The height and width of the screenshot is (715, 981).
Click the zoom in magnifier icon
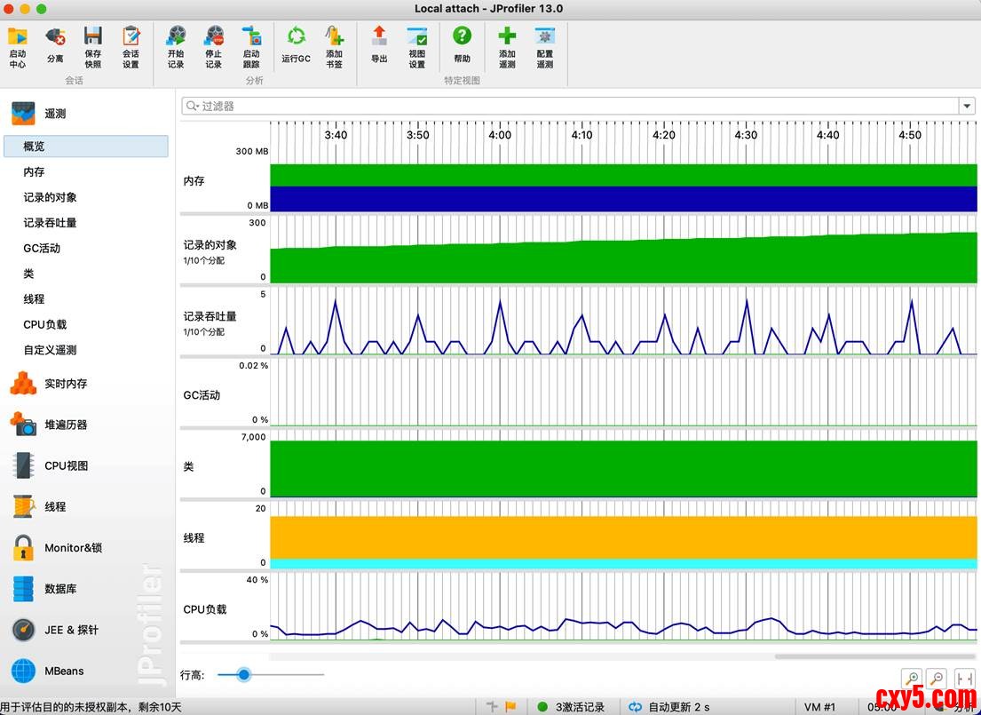910,678
